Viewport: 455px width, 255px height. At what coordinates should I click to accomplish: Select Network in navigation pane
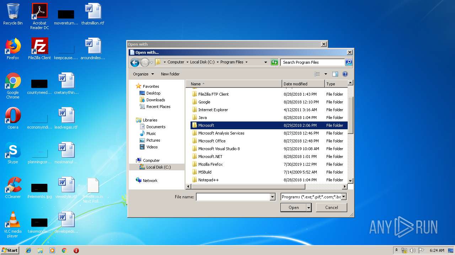[150, 181]
